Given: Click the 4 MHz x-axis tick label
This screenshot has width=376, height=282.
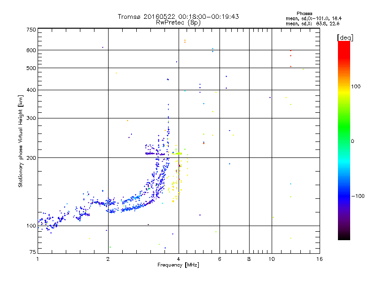Looking at the screenshot, I should pos(178,259).
